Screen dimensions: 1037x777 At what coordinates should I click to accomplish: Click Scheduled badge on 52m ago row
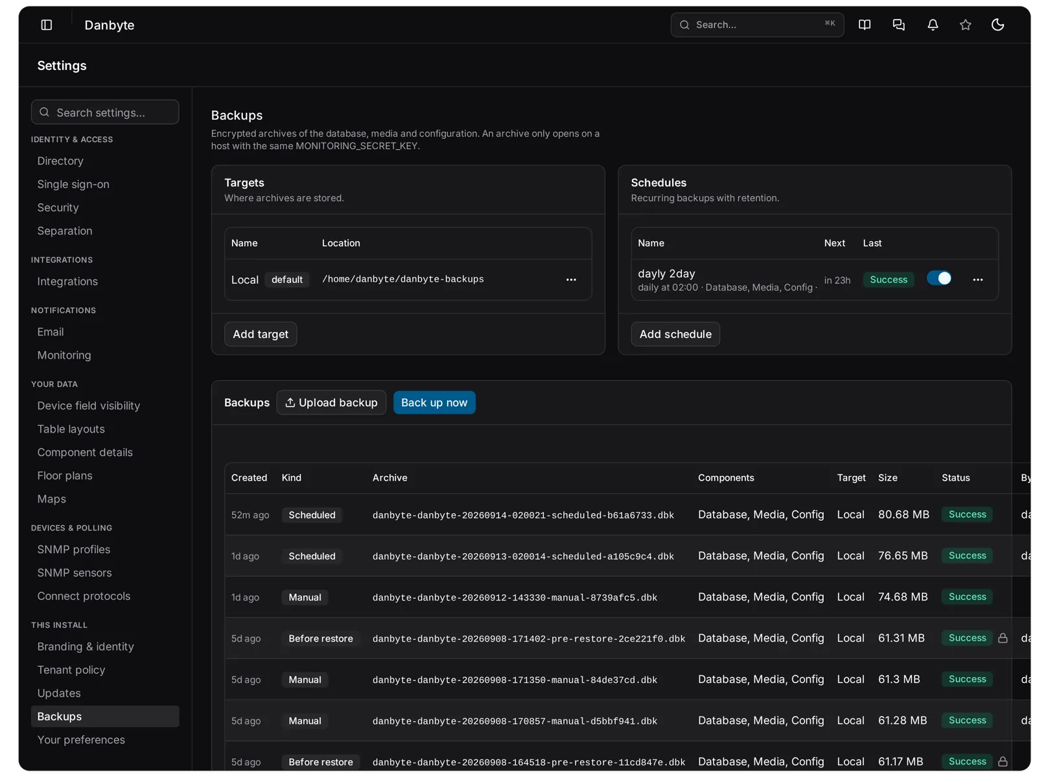(312, 515)
